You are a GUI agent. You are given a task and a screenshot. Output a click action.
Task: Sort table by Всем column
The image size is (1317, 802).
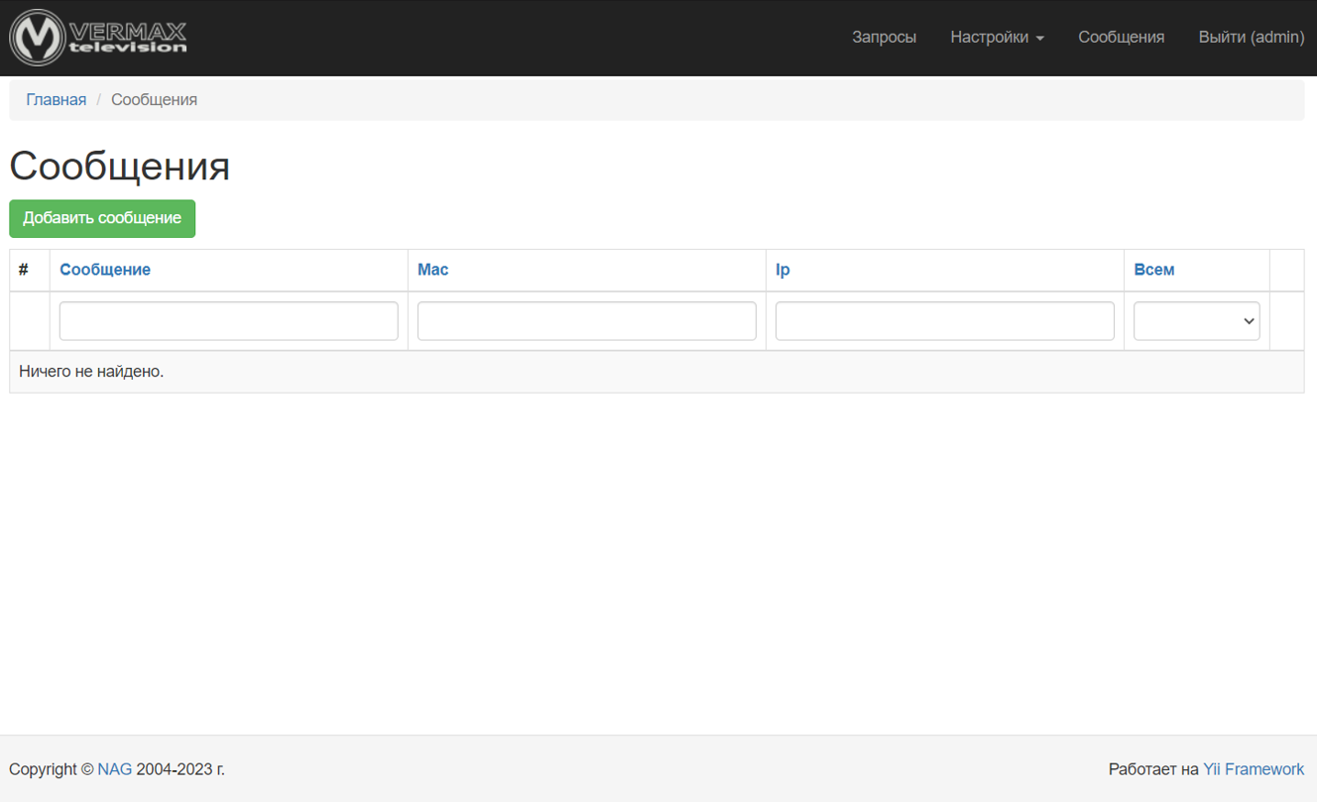tap(1154, 270)
